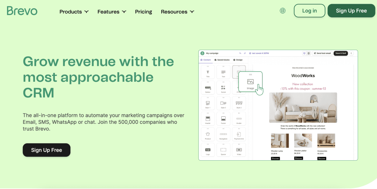Click the coupon summer15 text line
This screenshot has width=377, height=189.
pos(303,89)
